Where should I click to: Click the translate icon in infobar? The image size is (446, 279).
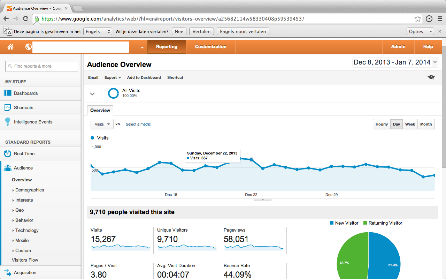click(7, 31)
